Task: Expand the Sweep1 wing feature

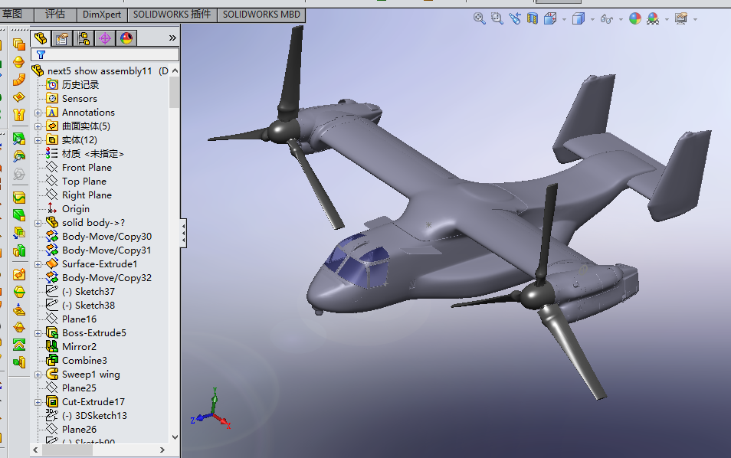Action: point(38,375)
